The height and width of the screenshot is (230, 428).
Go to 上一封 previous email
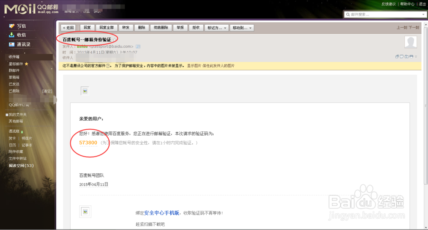402,27
